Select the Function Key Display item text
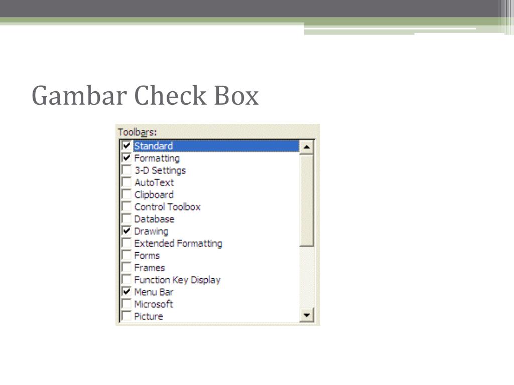Image resolution: width=514 pixels, height=385 pixels. (x=177, y=280)
